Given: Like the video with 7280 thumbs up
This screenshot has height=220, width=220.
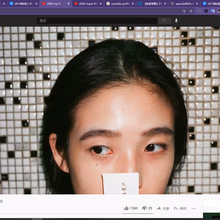Looking at the screenshot, I should [131, 208].
